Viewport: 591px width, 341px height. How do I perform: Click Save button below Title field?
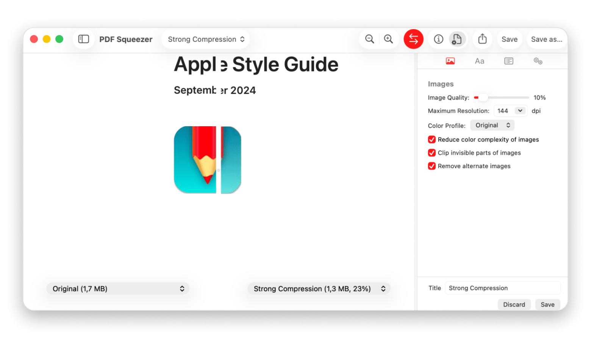(547, 305)
